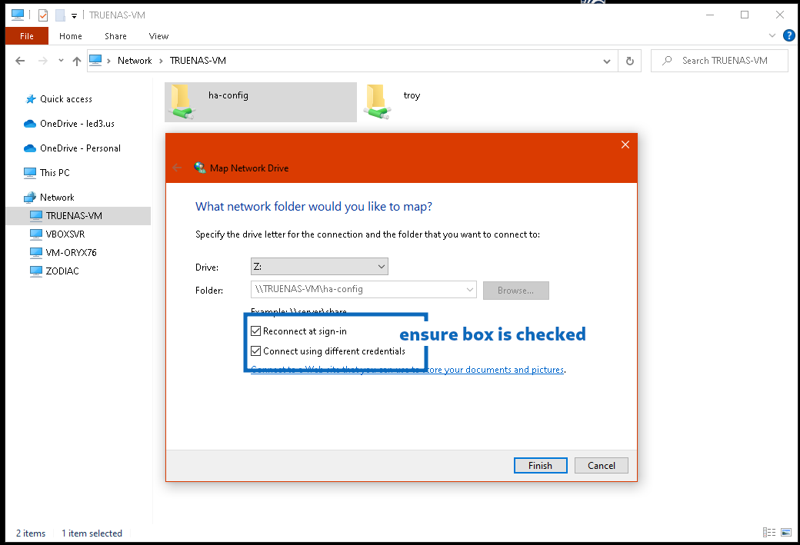The height and width of the screenshot is (545, 800).
Task: Open the Connect to a Web site link
Action: [408, 370]
